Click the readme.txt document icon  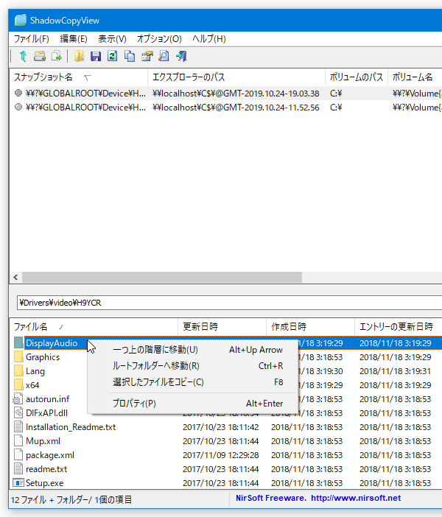[18, 469]
